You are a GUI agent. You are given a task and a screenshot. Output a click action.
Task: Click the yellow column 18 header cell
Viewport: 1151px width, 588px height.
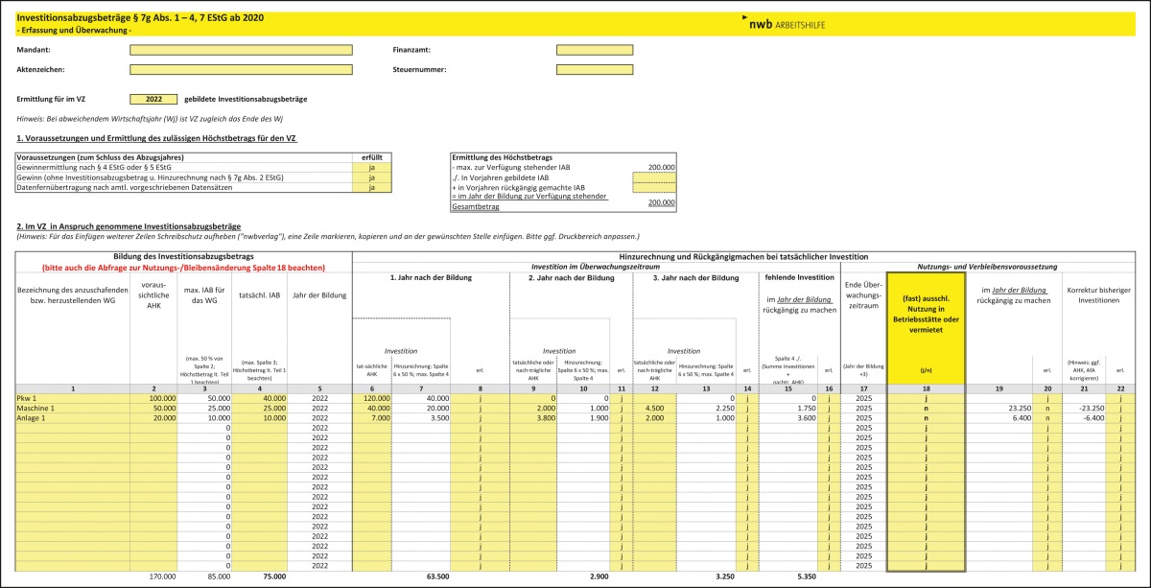926,326
